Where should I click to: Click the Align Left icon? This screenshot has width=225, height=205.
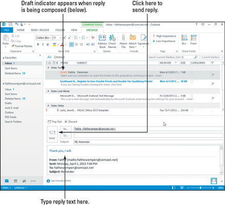(71, 45)
